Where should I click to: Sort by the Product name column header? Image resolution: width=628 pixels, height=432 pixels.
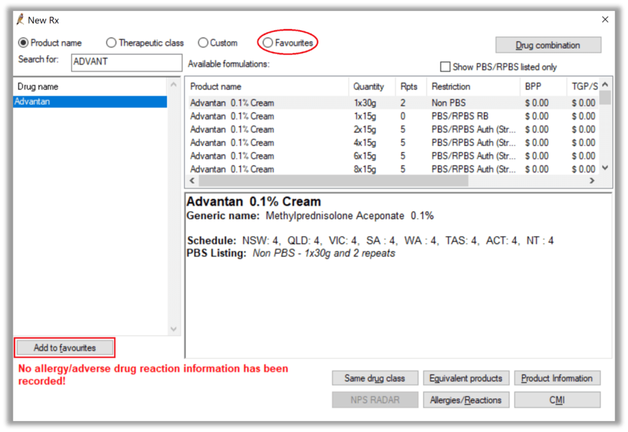pos(267,86)
